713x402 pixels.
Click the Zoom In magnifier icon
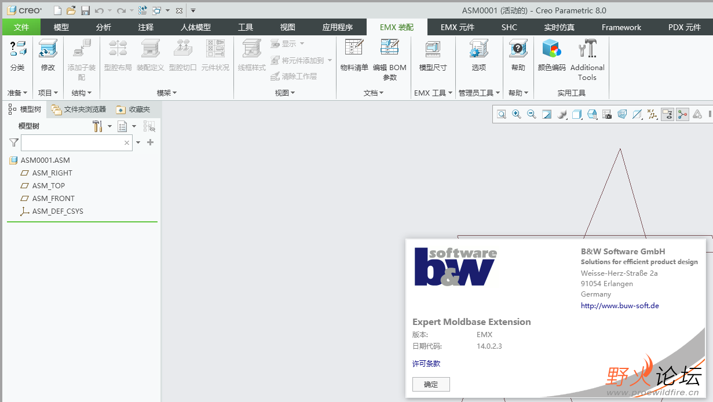517,115
